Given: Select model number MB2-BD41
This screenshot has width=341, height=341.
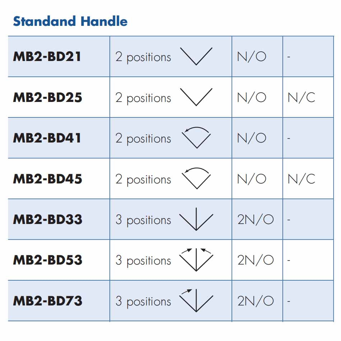Looking at the screenshot, I should coord(47,138).
